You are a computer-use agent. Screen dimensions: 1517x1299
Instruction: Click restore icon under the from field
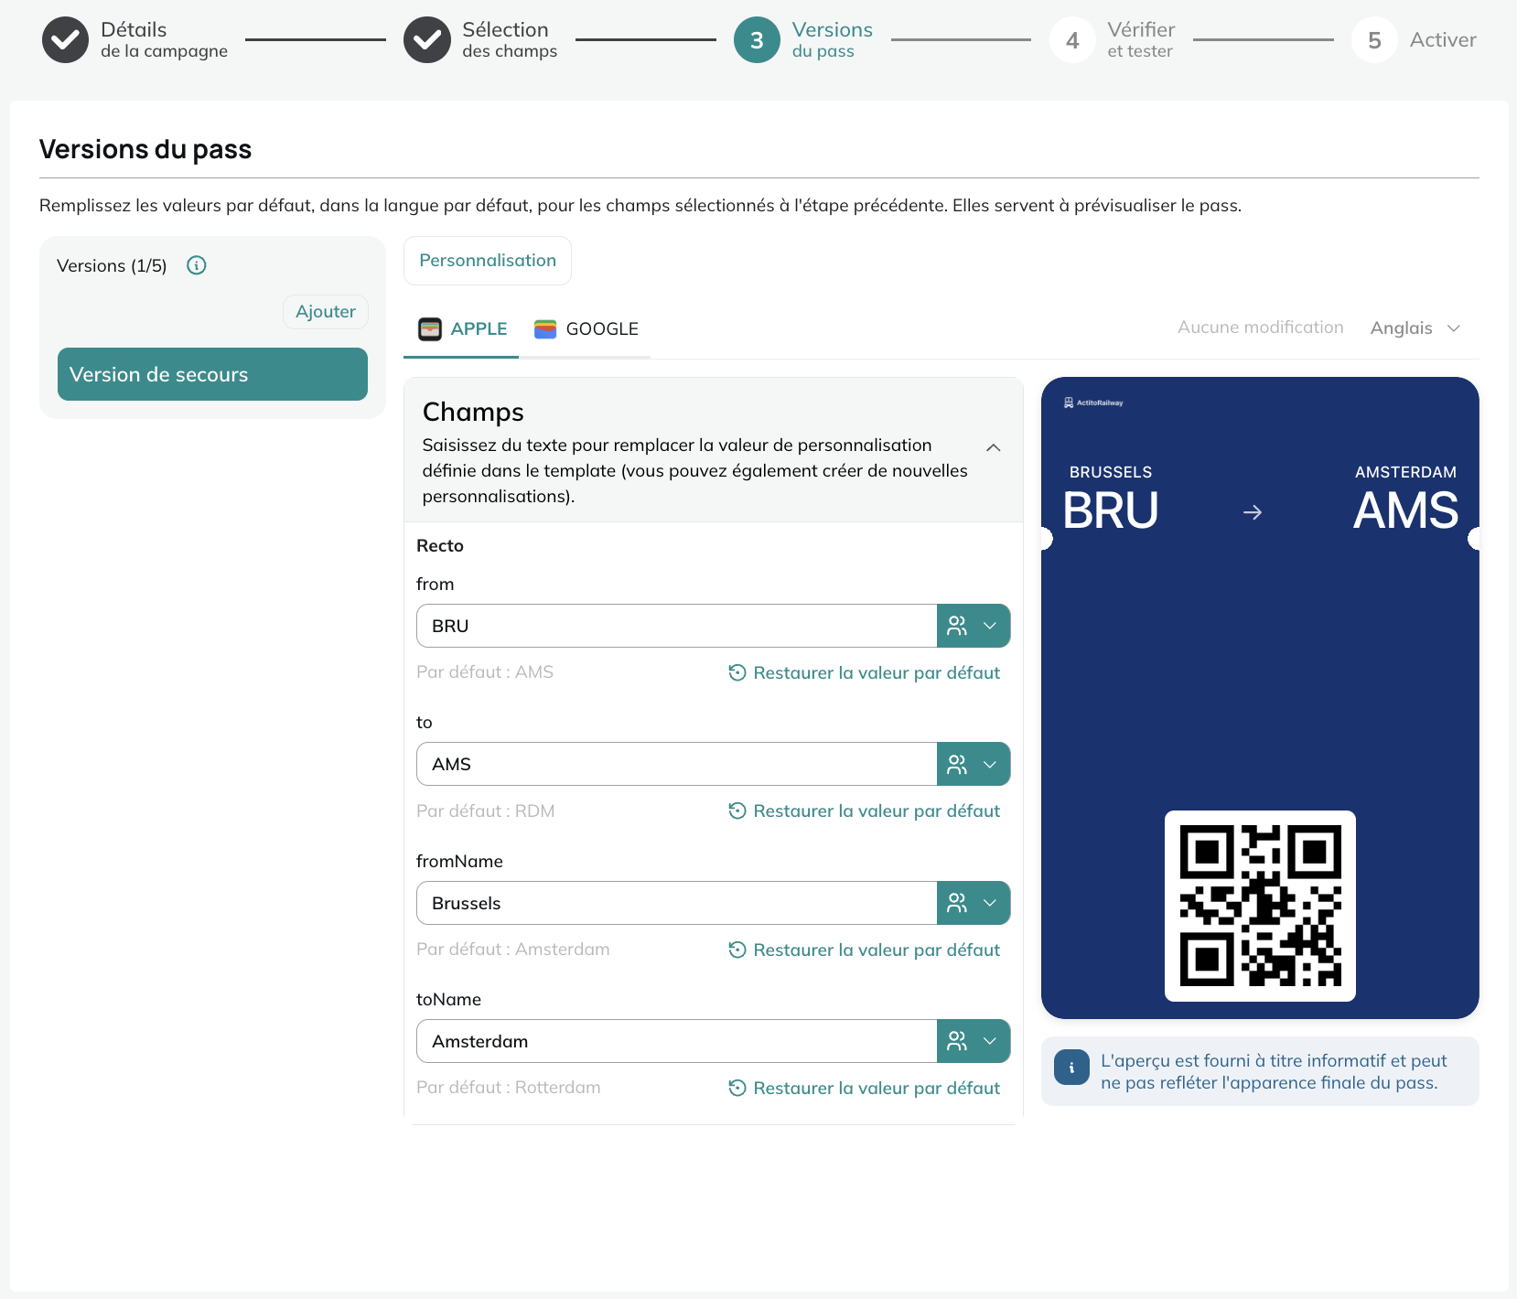coord(737,672)
